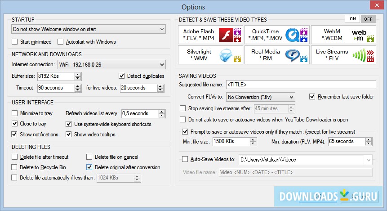The image size is (387, 211).
Task: Open the Internet connection dropdown
Action: pyautogui.click(x=111, y=65)
